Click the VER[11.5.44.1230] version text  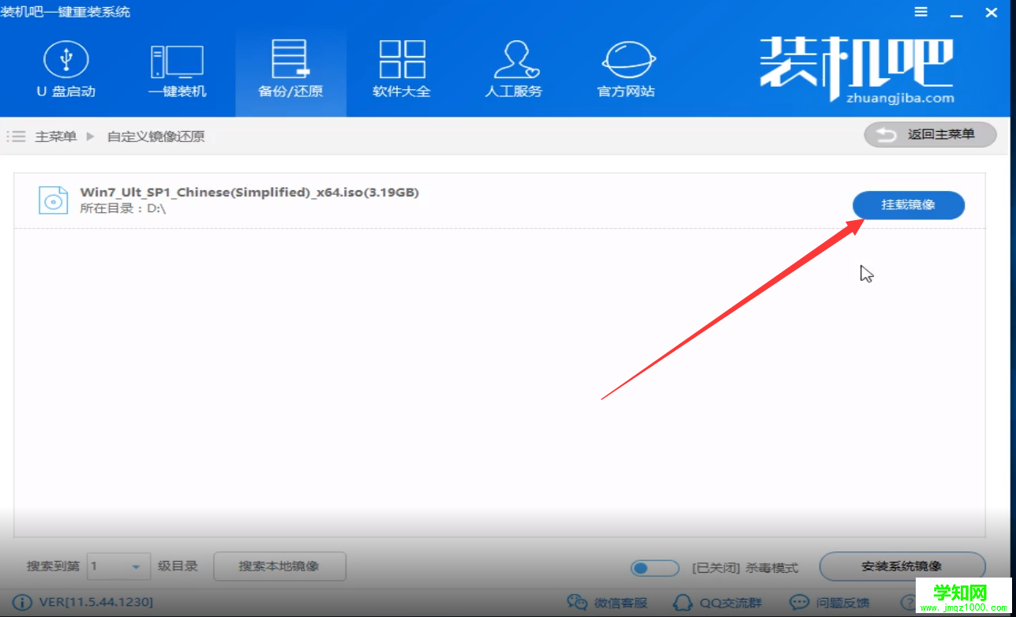(96, 603)
